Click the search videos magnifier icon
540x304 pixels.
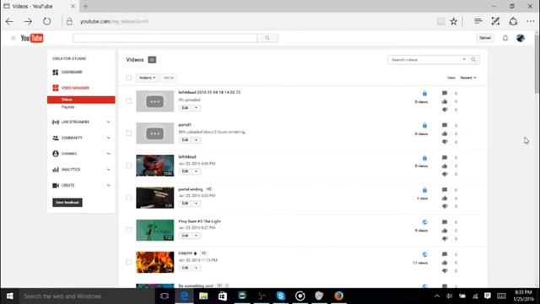(x=473, y=60)
